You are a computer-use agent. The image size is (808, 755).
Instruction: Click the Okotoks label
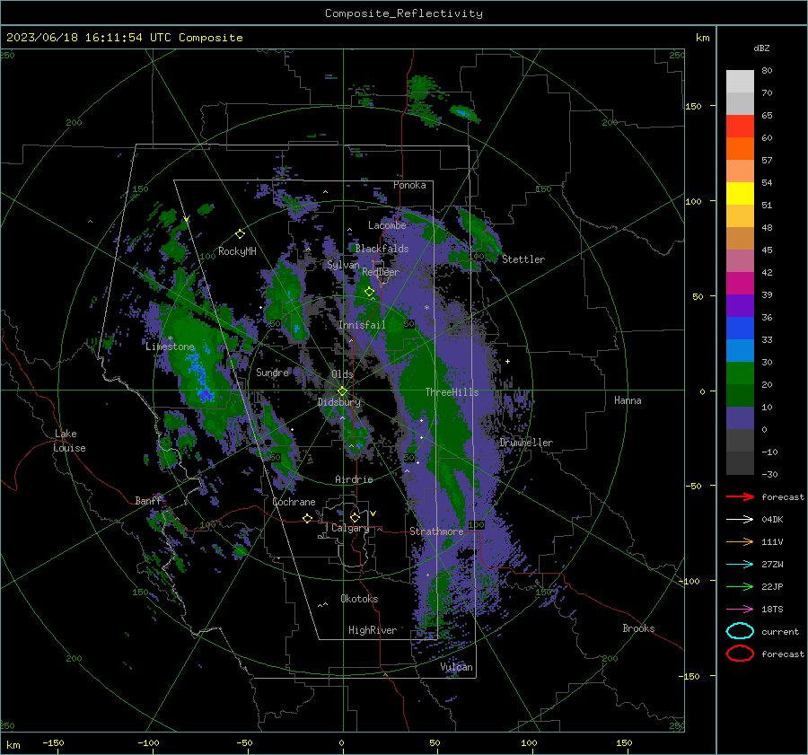pos(359,599)
